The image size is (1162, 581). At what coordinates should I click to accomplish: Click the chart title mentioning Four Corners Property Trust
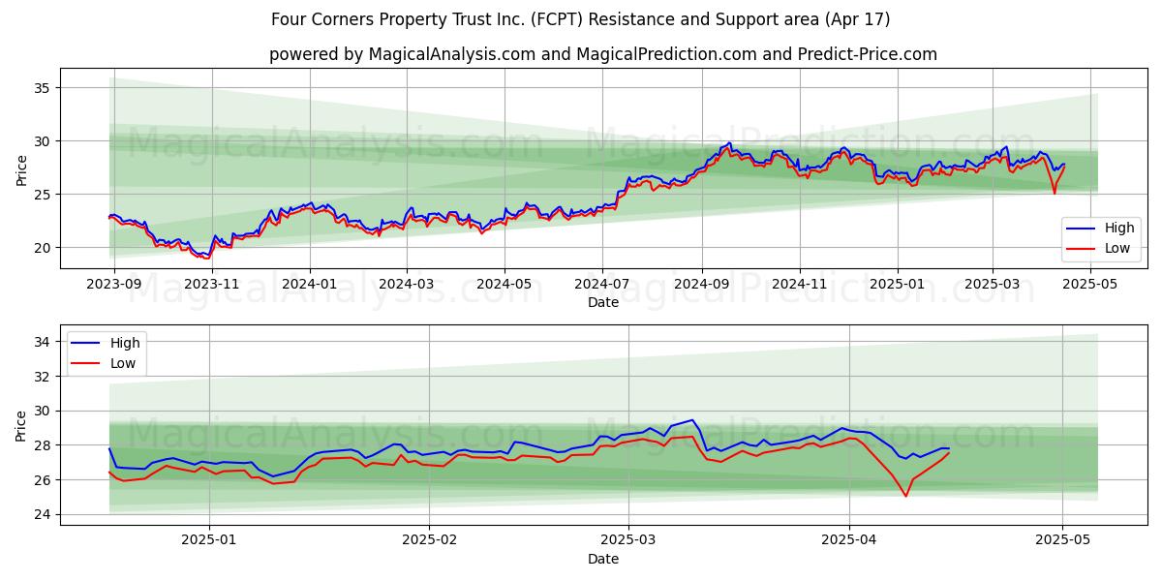point(581,19)
